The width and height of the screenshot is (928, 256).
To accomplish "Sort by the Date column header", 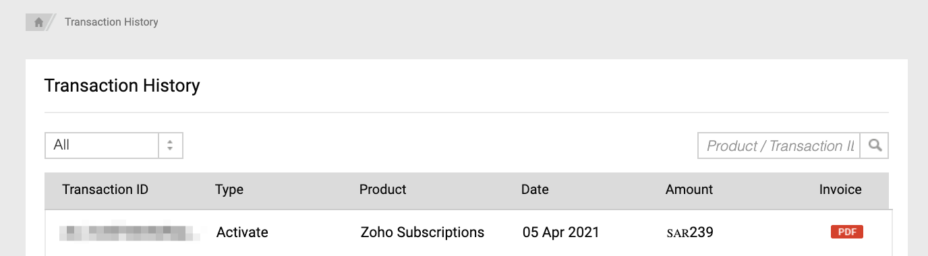I will pyautogui.click(x=535, y=189).
